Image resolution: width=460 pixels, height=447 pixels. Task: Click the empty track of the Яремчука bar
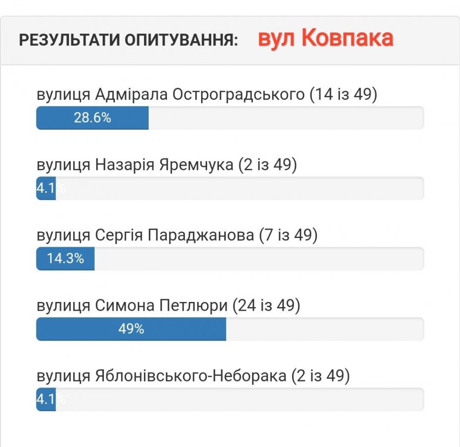point(239,188)
